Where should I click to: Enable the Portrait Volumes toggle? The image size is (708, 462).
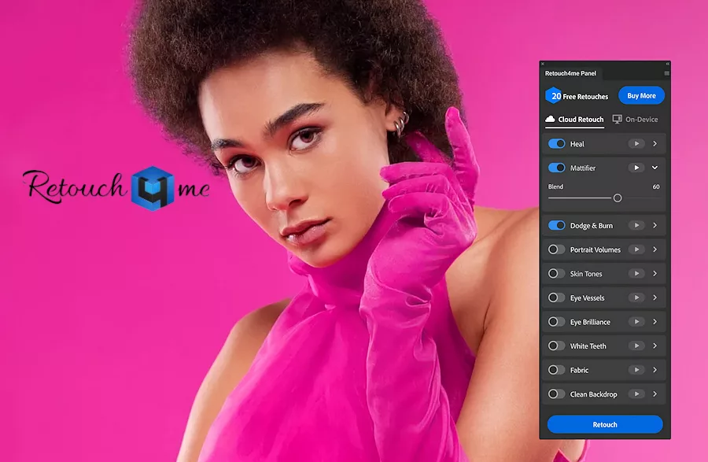(x=557, y=249)
